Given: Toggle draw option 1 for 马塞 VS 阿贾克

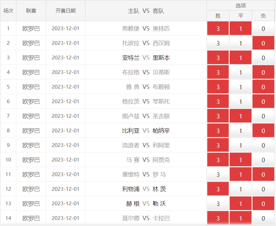Looking at the screenshot, I should click(241, 159).
